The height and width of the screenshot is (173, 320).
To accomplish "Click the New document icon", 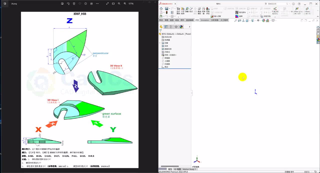I will (161, 12).
